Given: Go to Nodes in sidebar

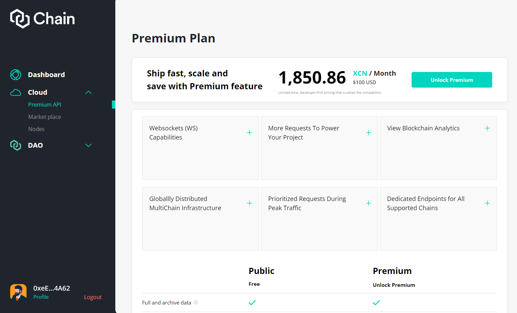Looking at the screenshot, I should tap(36, 129).
